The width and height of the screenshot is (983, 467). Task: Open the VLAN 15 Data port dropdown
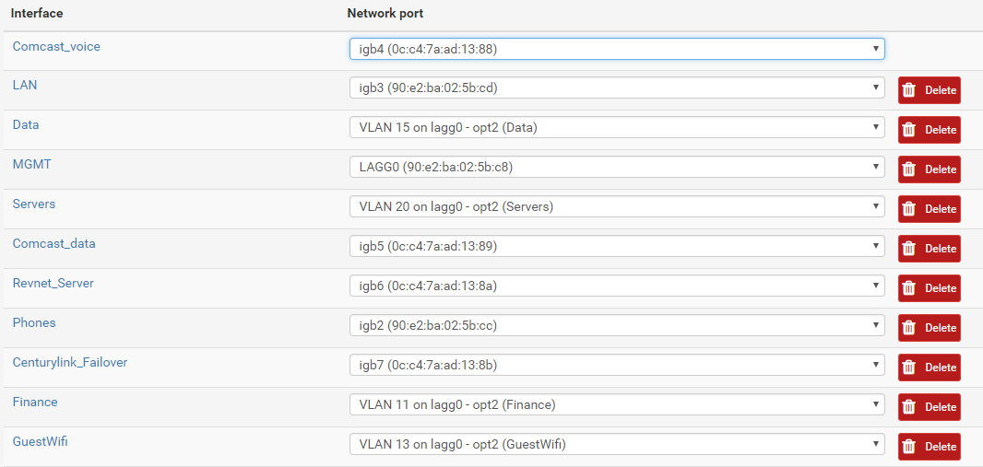pyautogui.click(x=617, y=128)
